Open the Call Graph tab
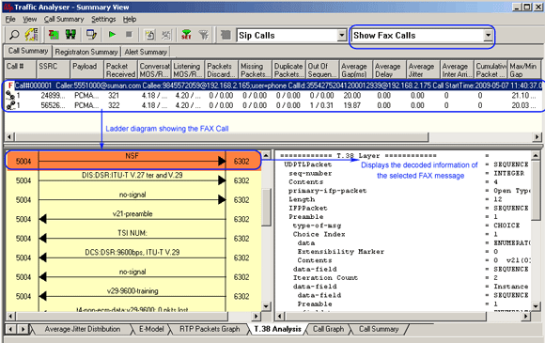Image resolution: width=545 pixels, height=343 pixels. point(328,329)
